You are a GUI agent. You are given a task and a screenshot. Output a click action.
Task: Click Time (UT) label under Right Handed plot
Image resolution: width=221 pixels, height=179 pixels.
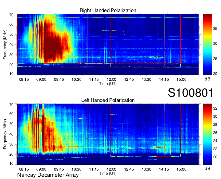[x=108, y=84]
